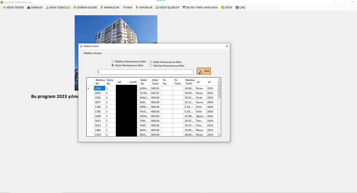Close the Makbuz Arama dialog
The image size is (357, 193).
[227, 46]
